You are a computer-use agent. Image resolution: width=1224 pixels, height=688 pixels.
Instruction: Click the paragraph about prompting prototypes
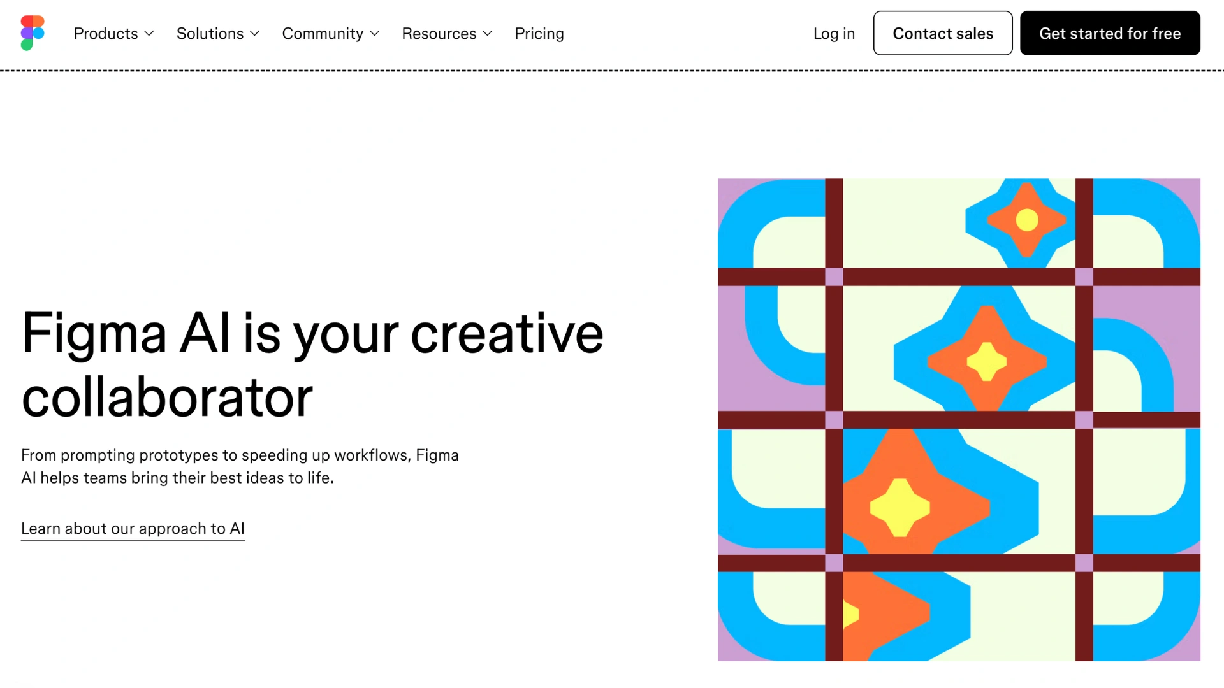point(240,466)
